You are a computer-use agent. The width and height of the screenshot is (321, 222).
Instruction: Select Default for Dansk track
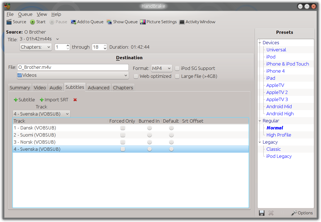(x=171, y=128)
